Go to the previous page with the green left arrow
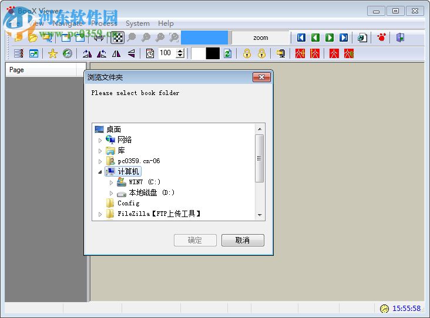430x318 pixels. (315, 38)
